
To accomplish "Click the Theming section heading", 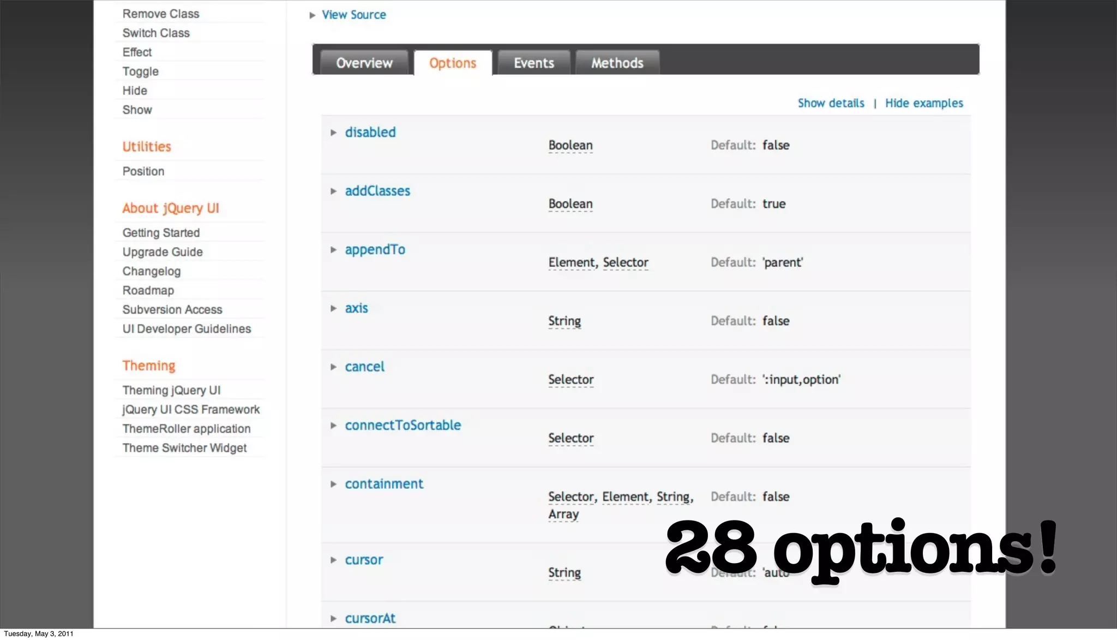I will (x=149, y=366).
